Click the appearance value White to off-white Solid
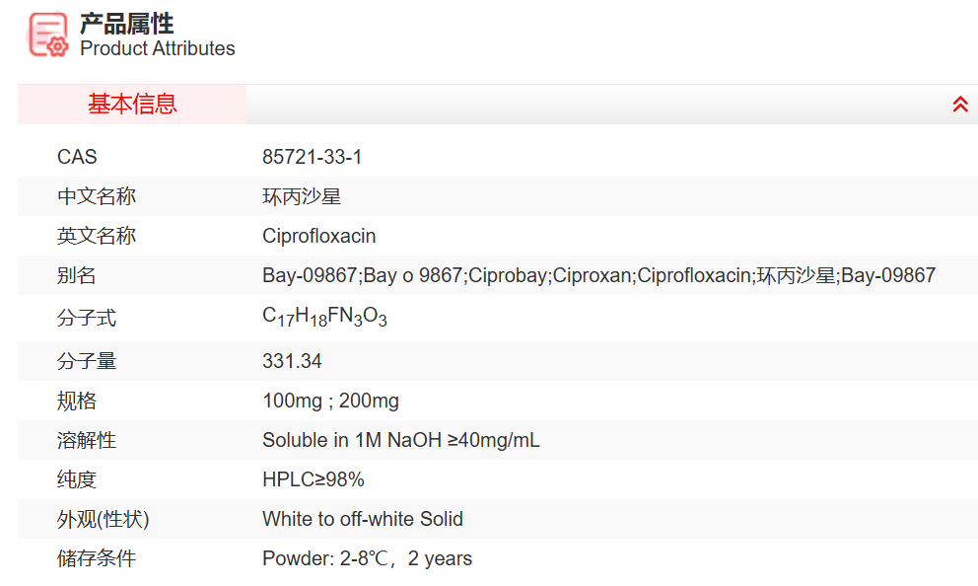 click(x=362, y=519)
